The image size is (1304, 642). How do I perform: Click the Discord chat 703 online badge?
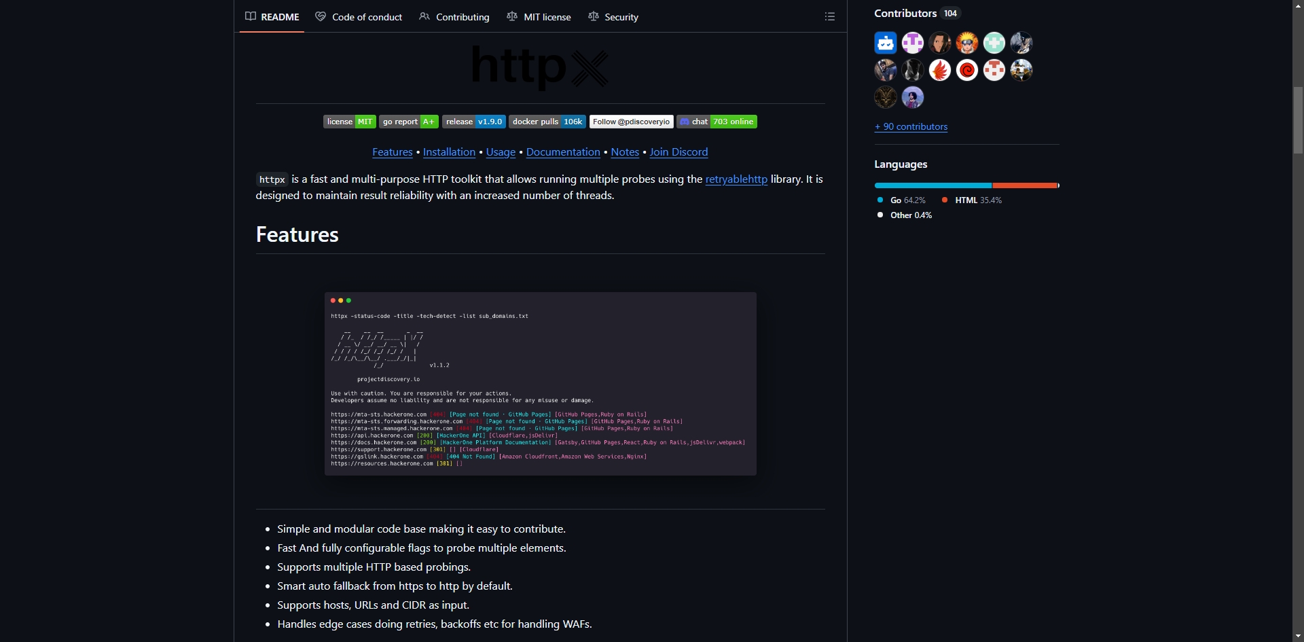click(x=717, y=122)
